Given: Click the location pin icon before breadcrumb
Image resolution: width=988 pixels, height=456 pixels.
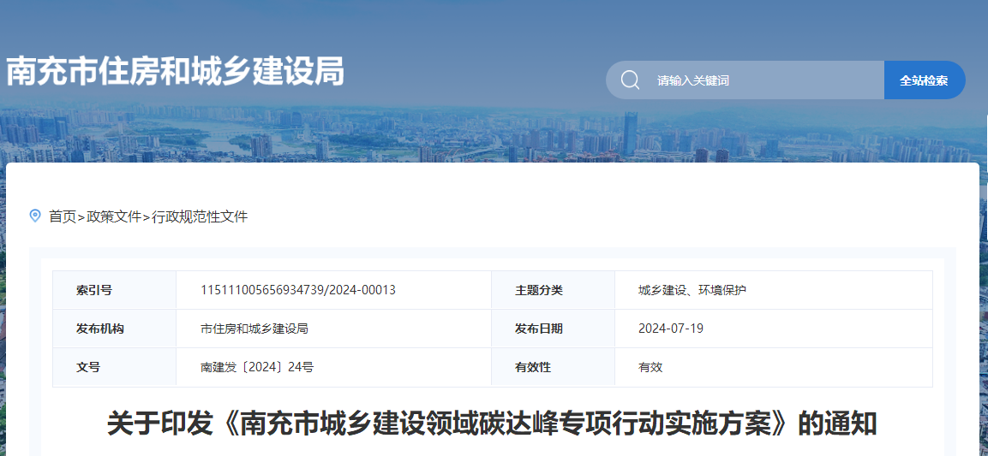Looking at the screenshot, I should pos(35,216).
